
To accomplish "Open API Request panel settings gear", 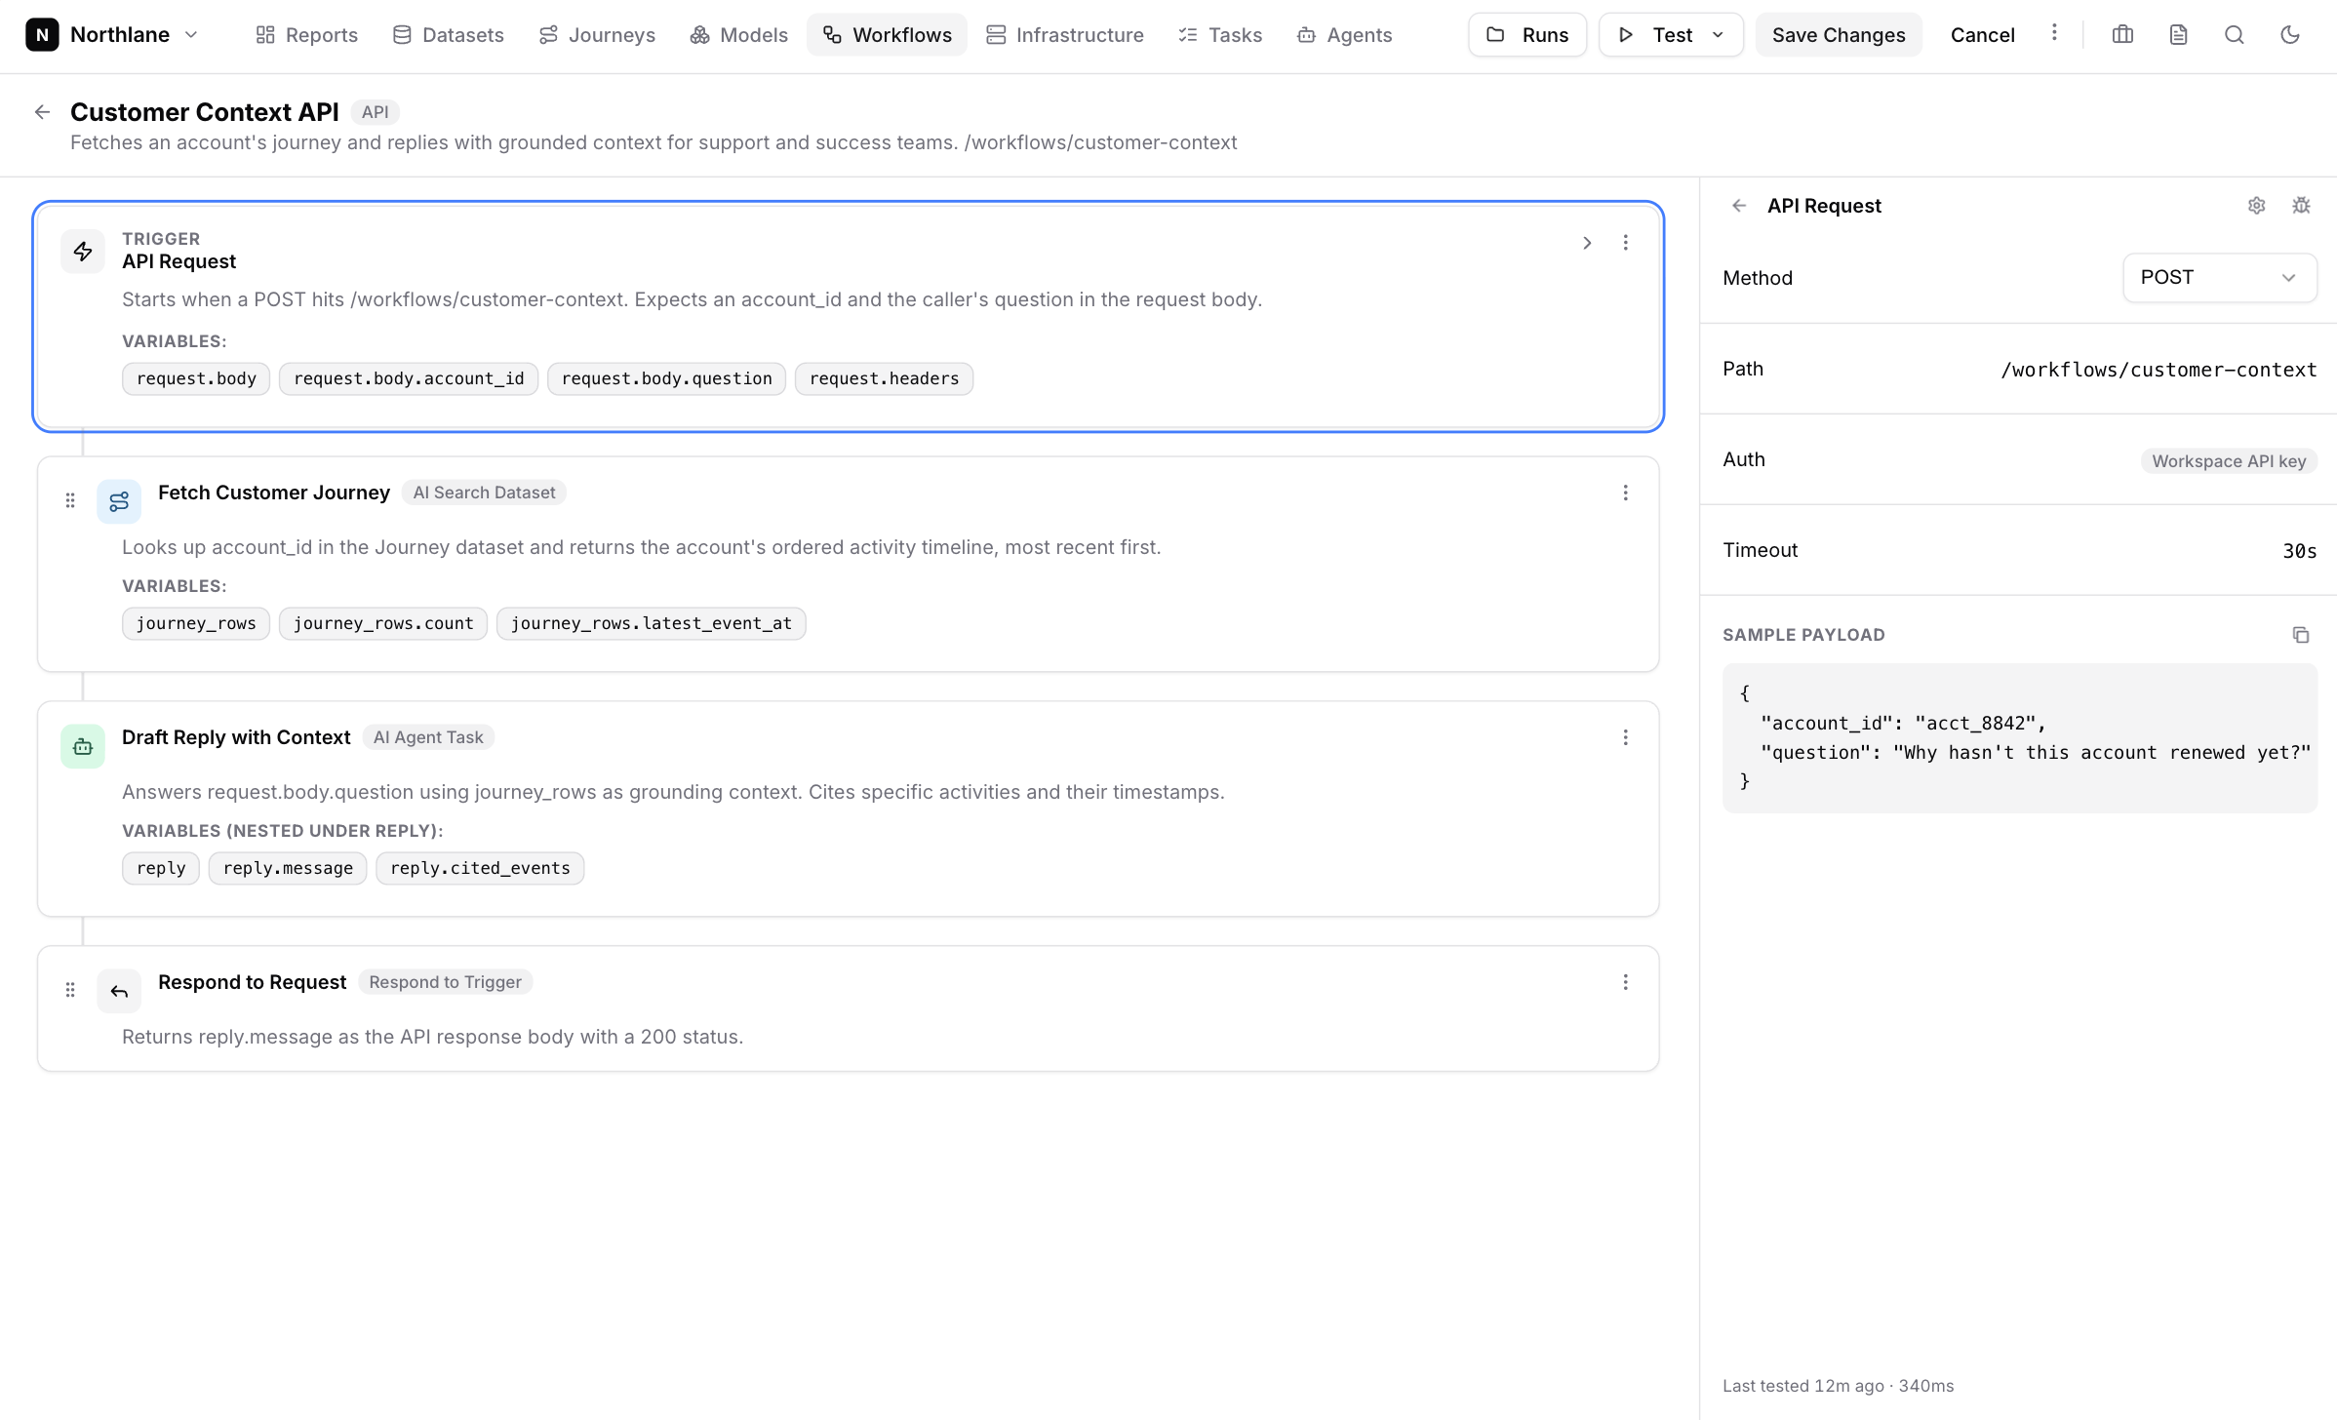I will tap(2256, 206).
